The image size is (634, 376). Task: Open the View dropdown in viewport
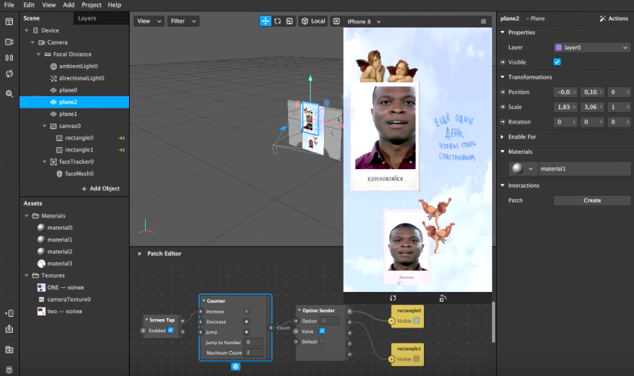pos(149,21)
